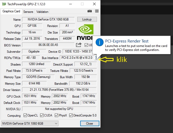This screenshot has width=173, height=133.
Task: Click the Shaders field 1280 Unified
Action: (36, 64)
